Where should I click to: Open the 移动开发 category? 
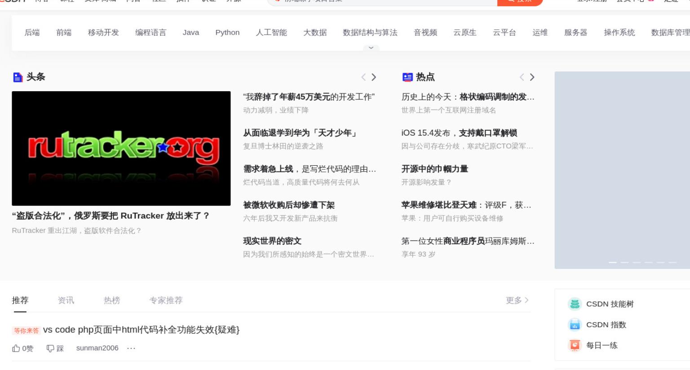pos(103,32)
